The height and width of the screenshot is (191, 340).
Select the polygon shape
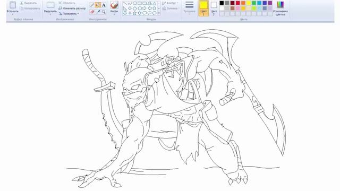150,4
